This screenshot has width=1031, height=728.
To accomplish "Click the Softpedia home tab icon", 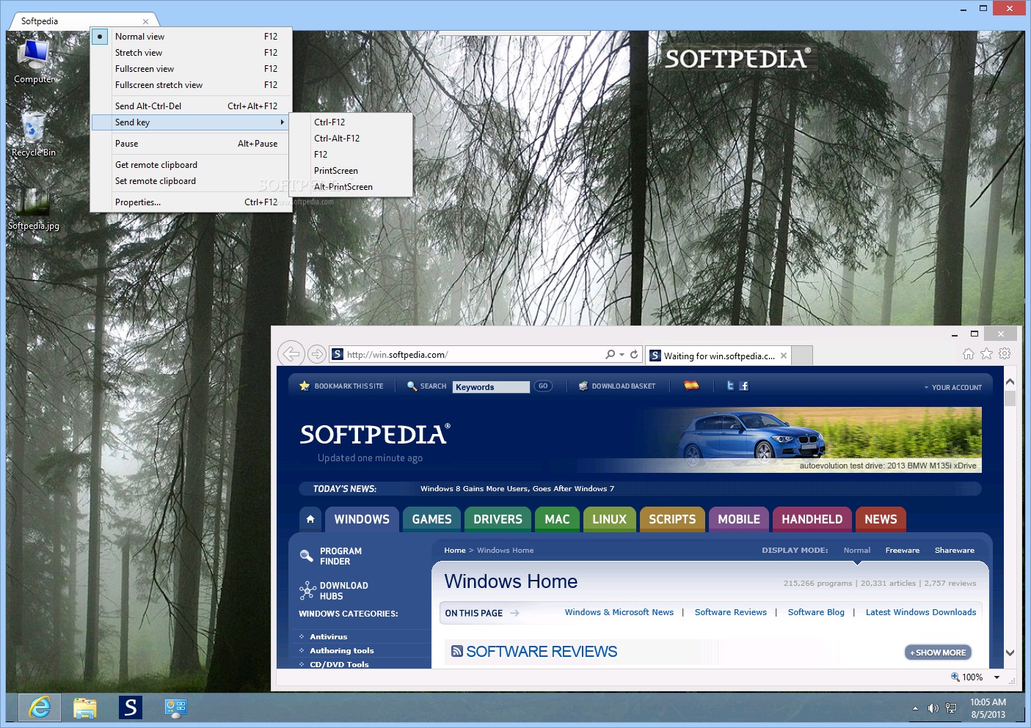I will 310,519.
